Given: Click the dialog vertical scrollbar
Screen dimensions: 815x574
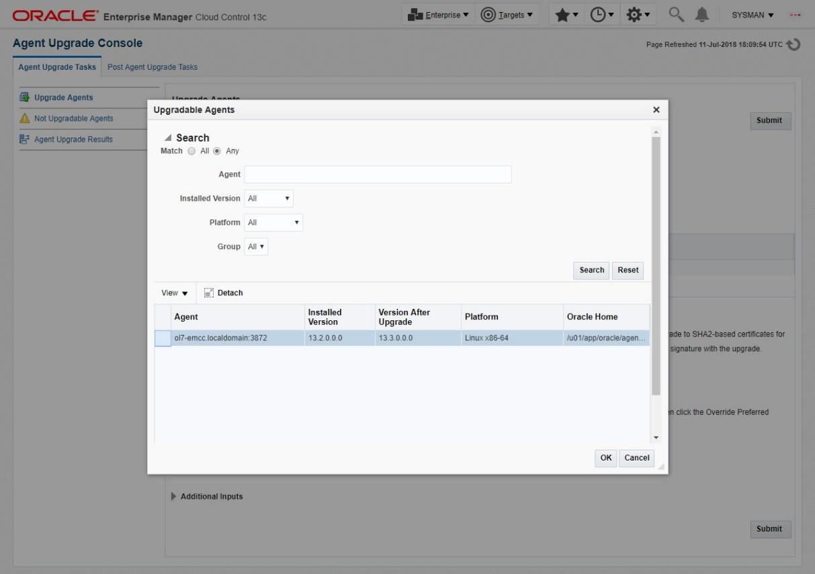Looking at the screenshot, I should 656,266.
